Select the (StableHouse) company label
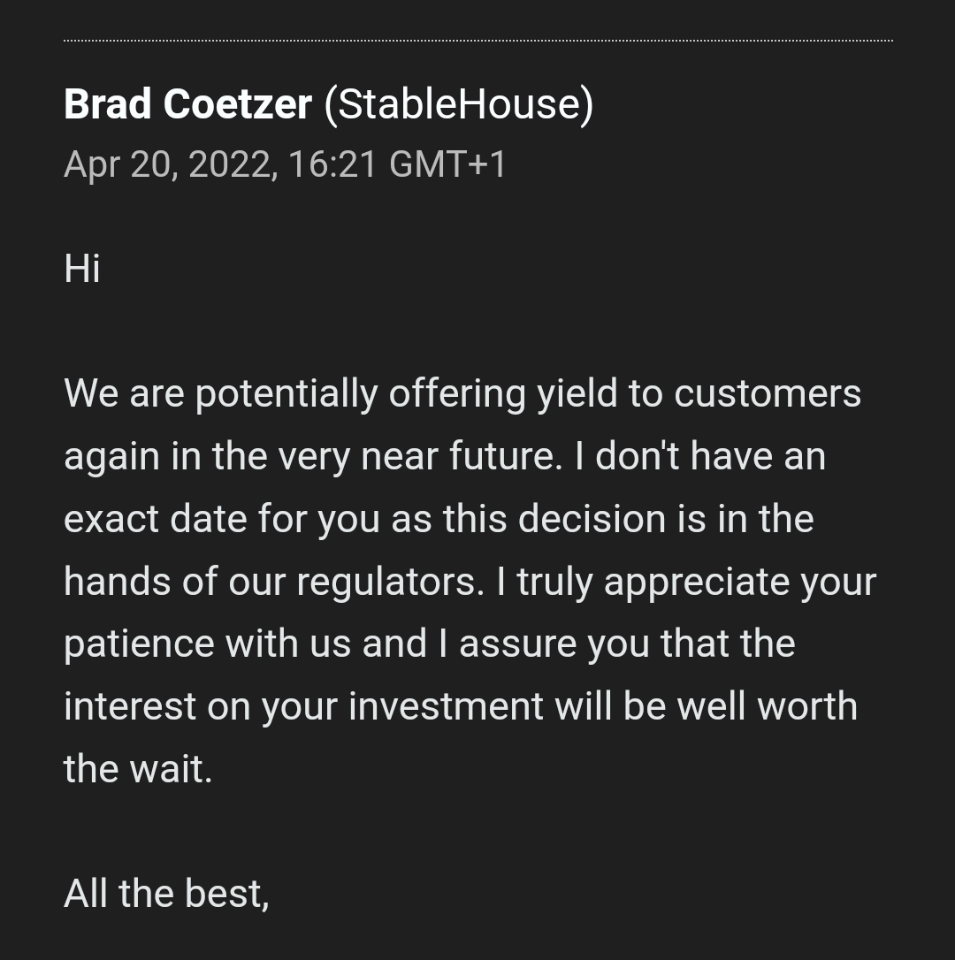 458,104
